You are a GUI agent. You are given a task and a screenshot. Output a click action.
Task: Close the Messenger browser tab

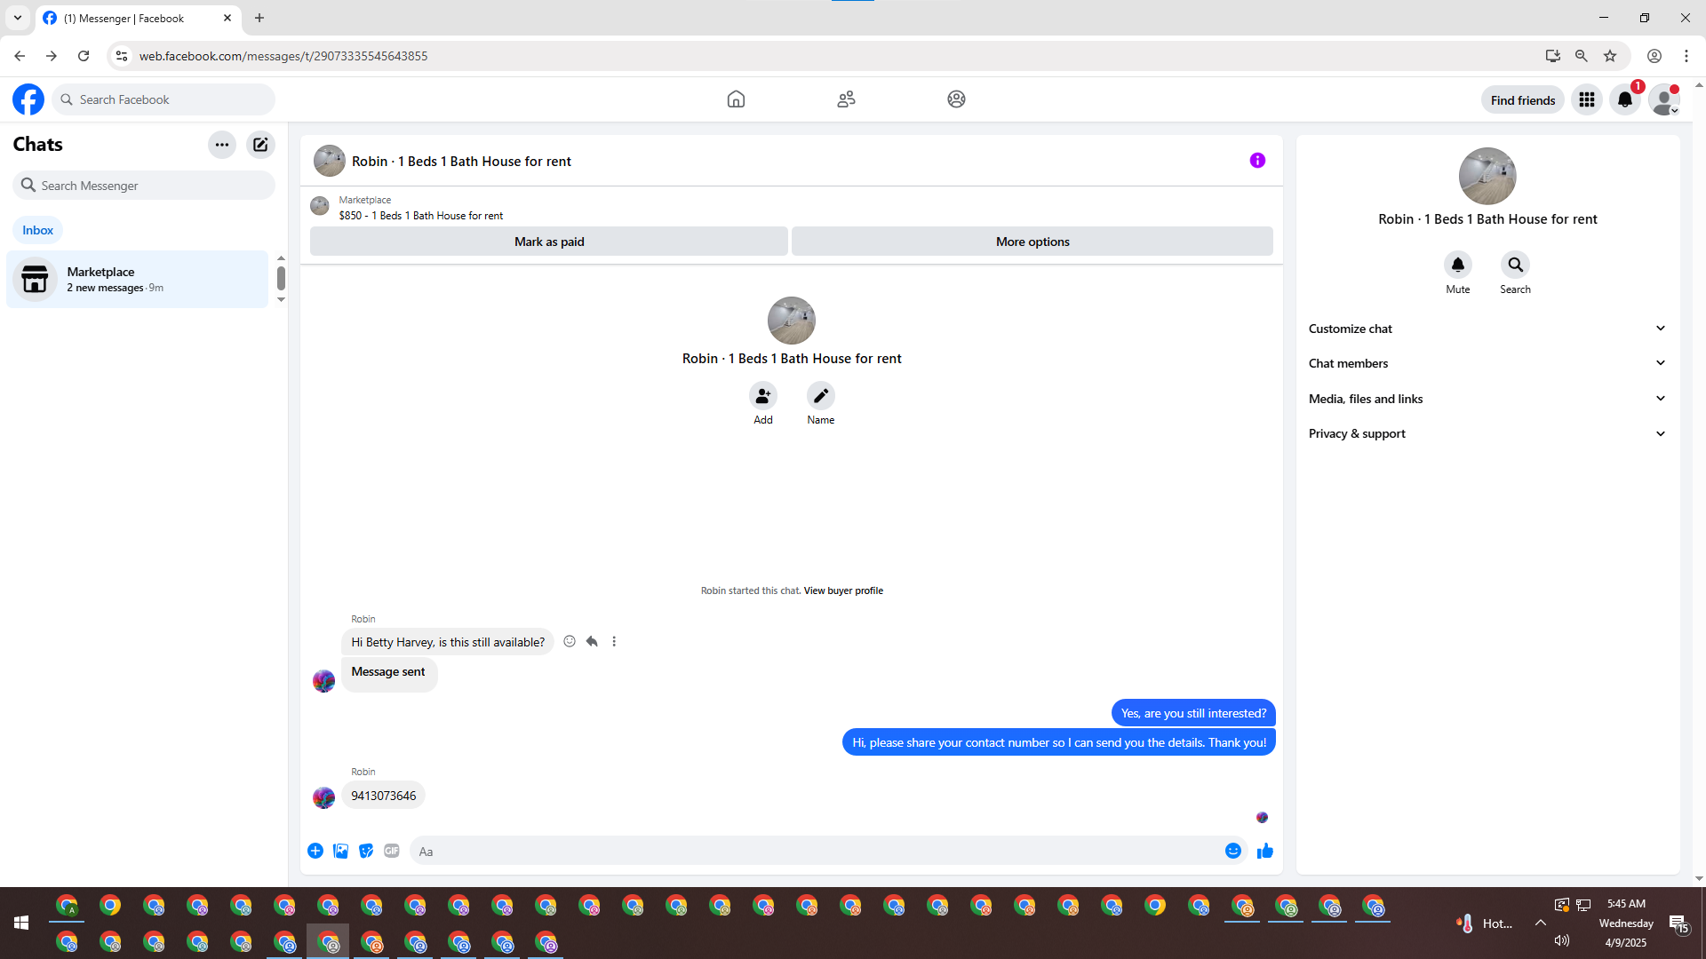coord(227,18)
